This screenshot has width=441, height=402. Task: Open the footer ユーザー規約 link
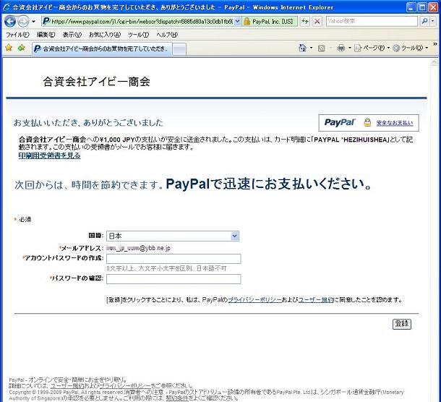(67, 386)
